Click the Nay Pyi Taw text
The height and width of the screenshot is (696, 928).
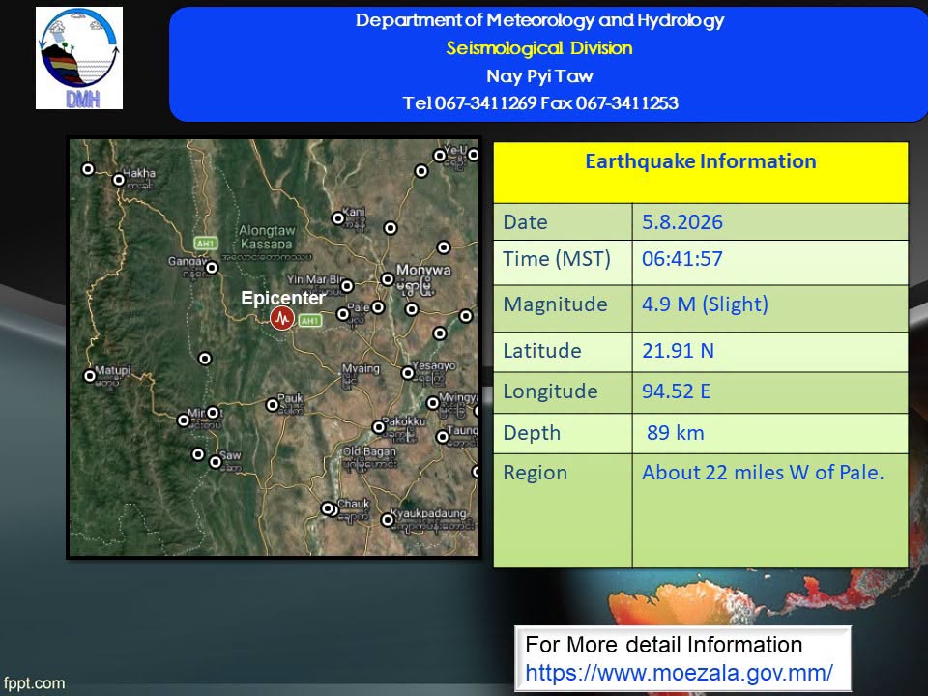pyautogui.click(x=539, y=75)
